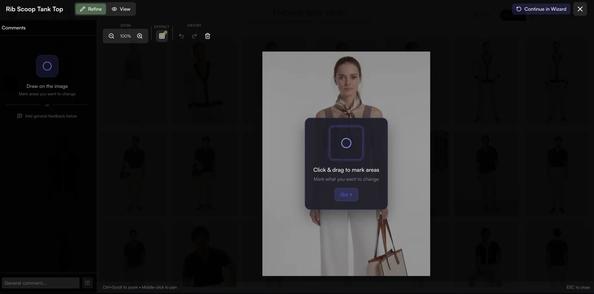
Task: Zoom in with the plus magnifier
Action: (140, 36)
